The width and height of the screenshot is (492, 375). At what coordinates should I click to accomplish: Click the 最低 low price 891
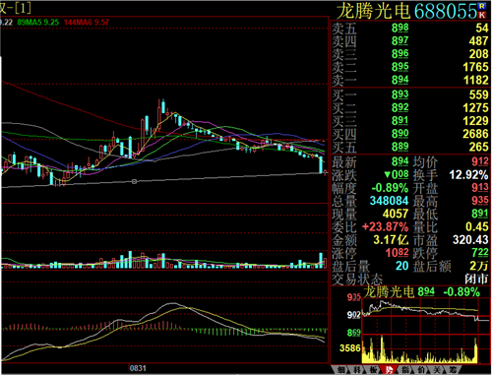(x=480, y=214)
